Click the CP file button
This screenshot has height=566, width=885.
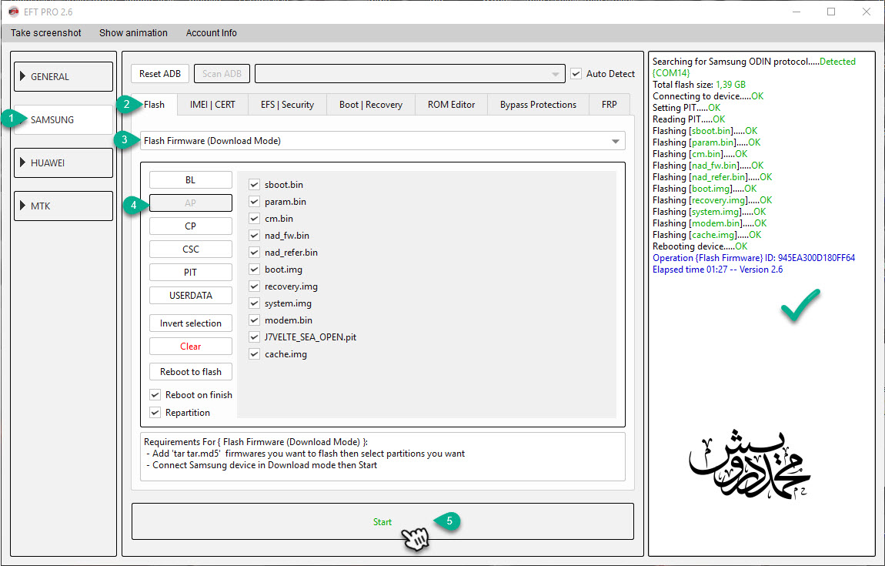click(190, 226)
